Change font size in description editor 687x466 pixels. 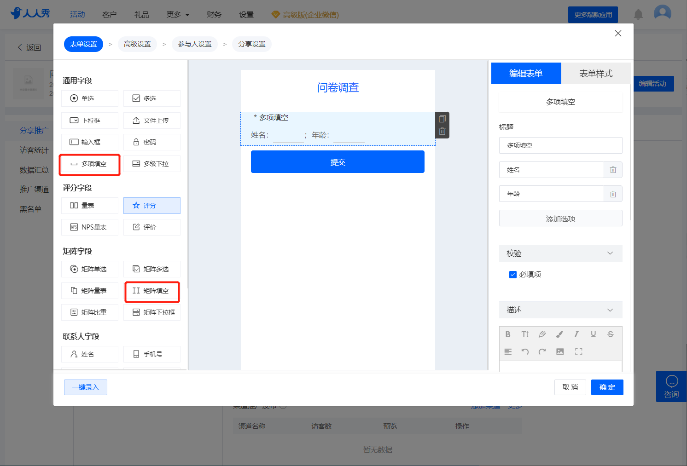click(x=525, y=334)
